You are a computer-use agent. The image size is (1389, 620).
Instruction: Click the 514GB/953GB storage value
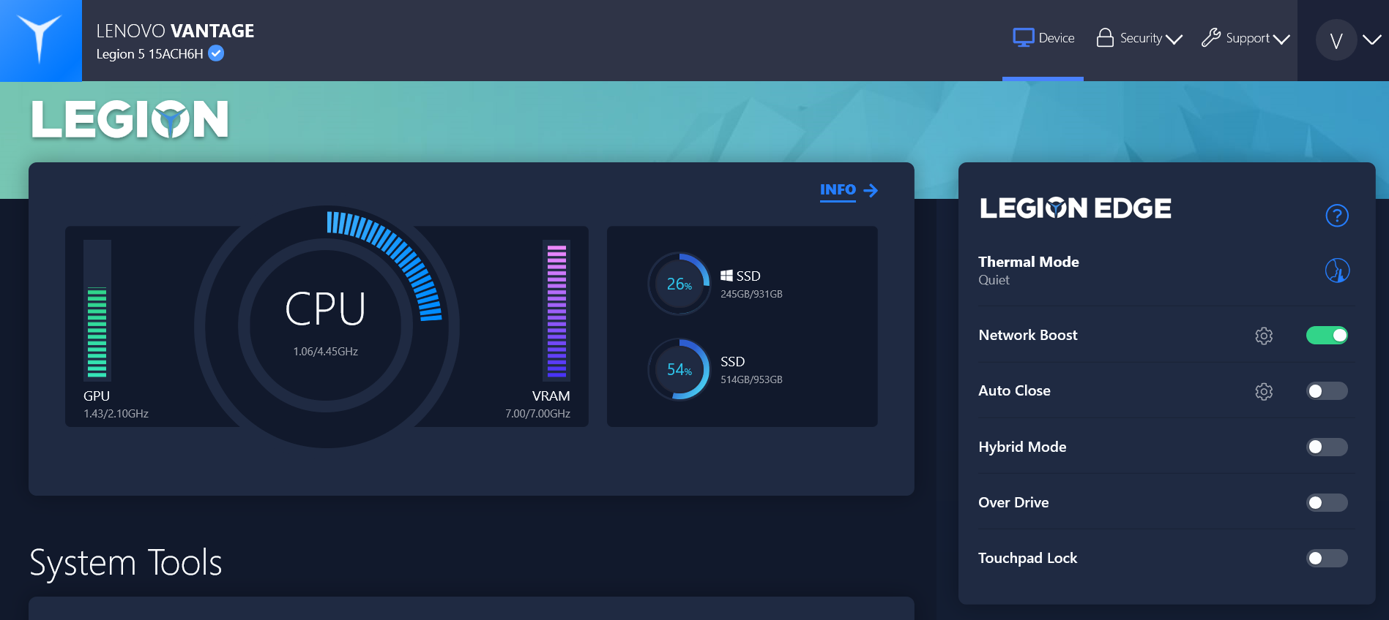(751, 379)
